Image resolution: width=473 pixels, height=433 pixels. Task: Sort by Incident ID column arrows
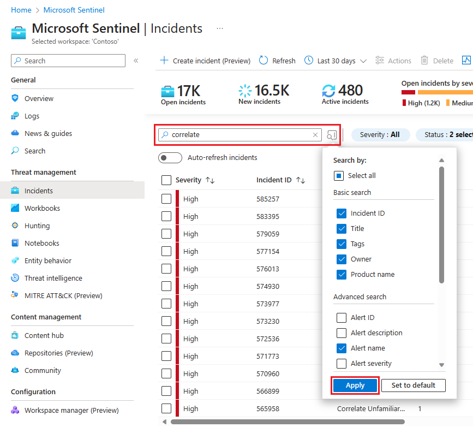(x=301, y=180)
